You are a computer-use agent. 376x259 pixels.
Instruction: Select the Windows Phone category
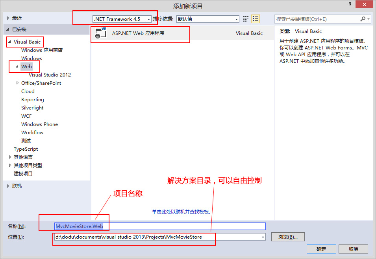click(x=39, y=124)
